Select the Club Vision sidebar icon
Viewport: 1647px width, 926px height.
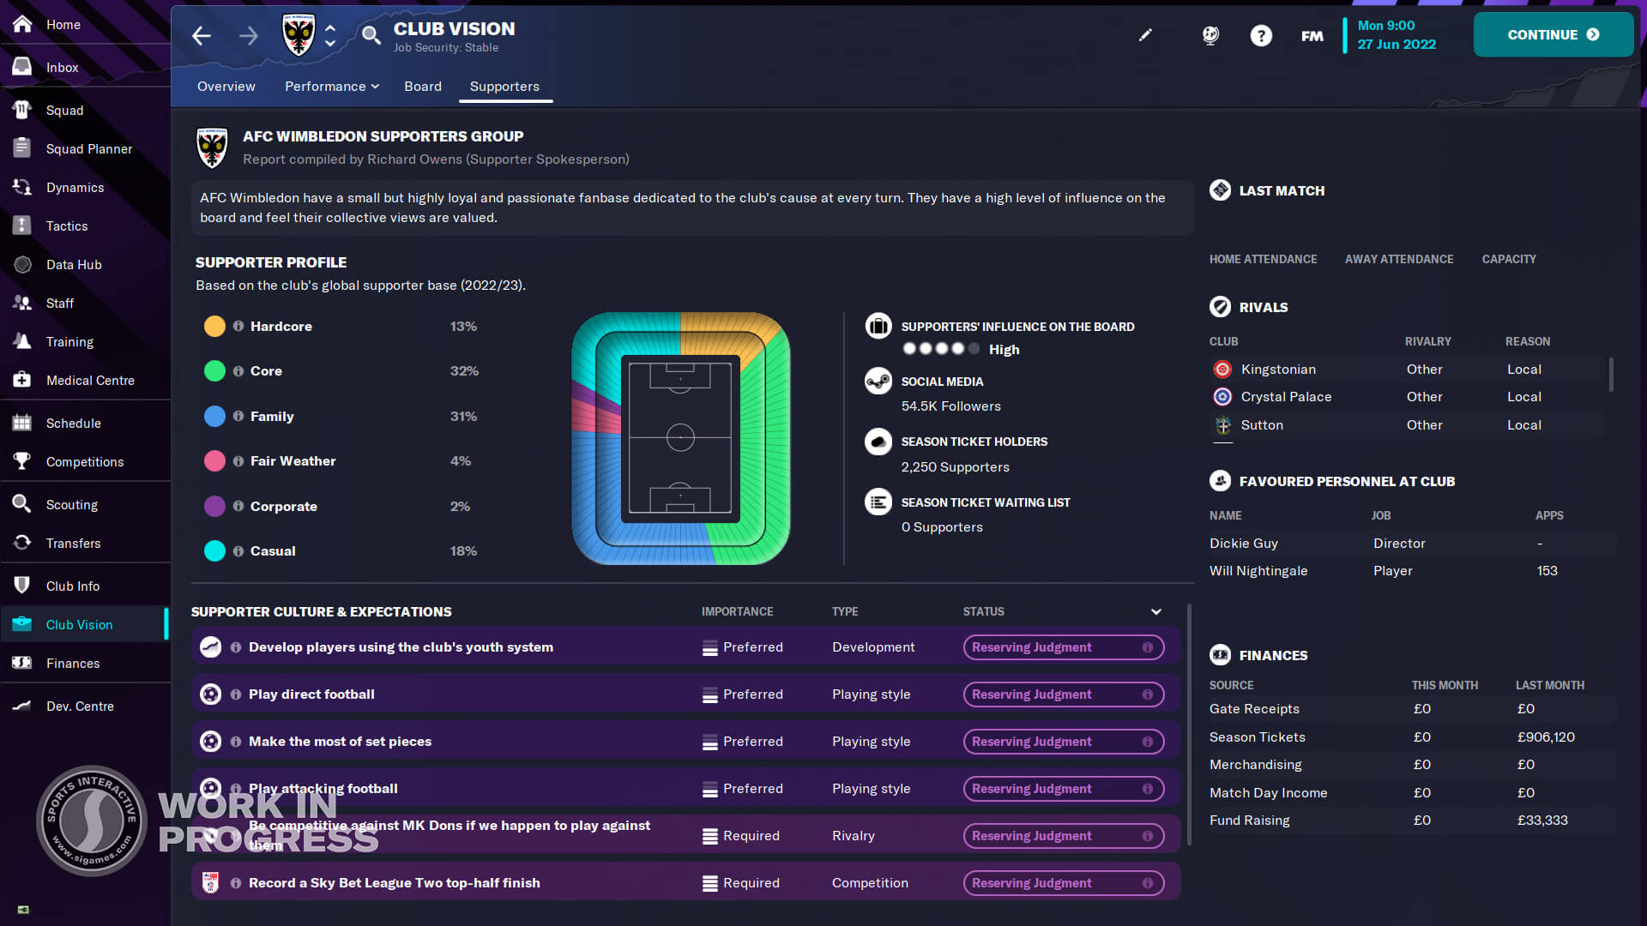21,623
